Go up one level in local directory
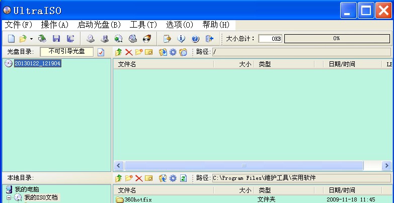The width and height of the screenshot is (394, 203). click(119, 178)
